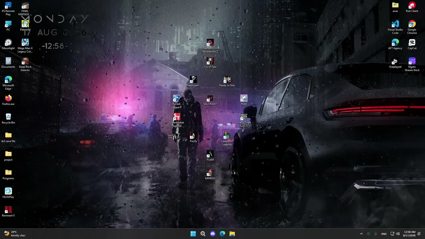
Task: Open taskbar Search
Action: [x=203, y=234]
